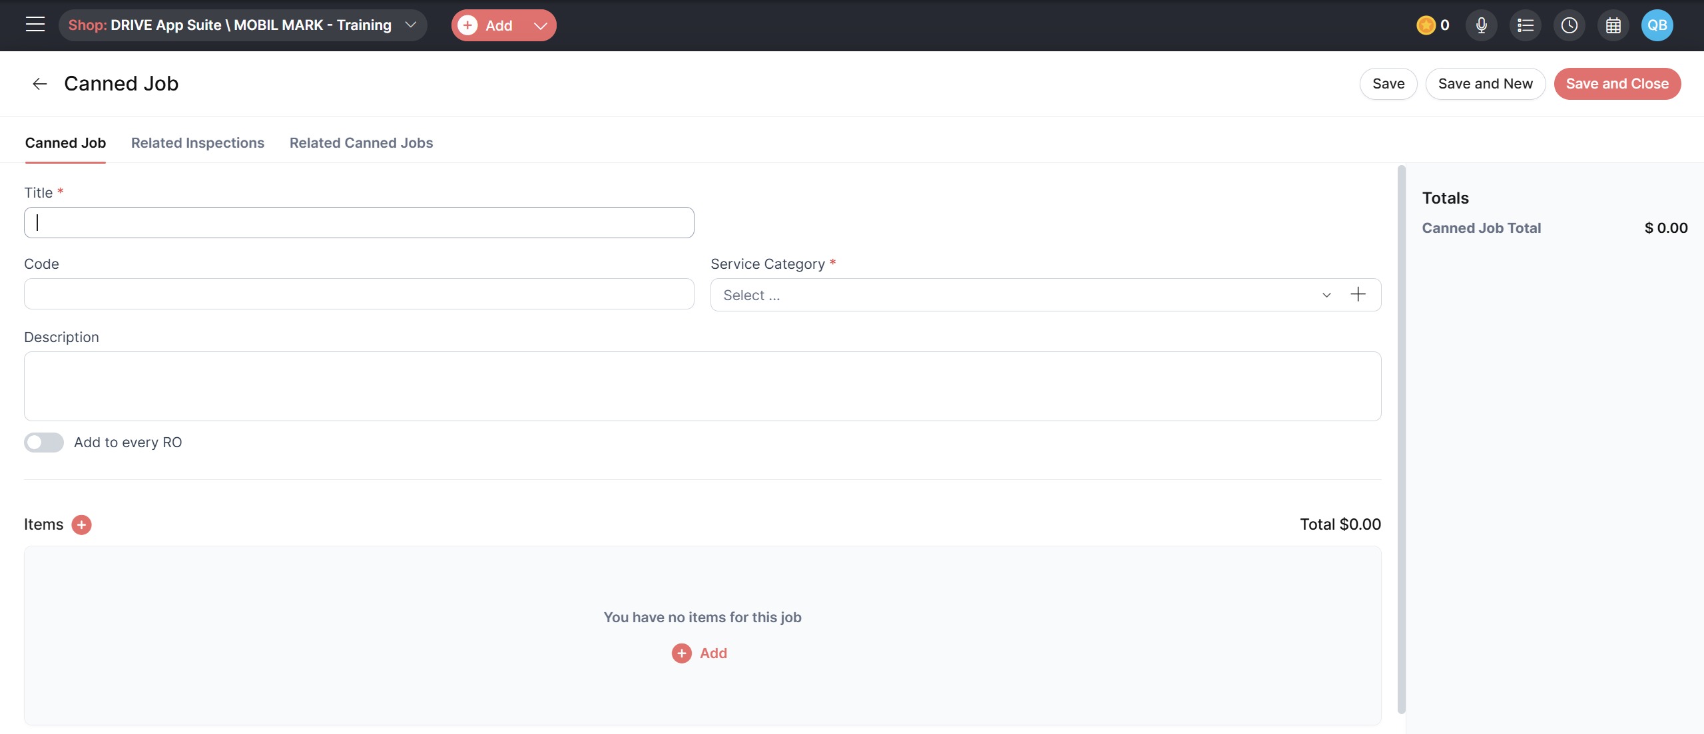
Task: Click the Save and New button
Action: pos(1485,84)
